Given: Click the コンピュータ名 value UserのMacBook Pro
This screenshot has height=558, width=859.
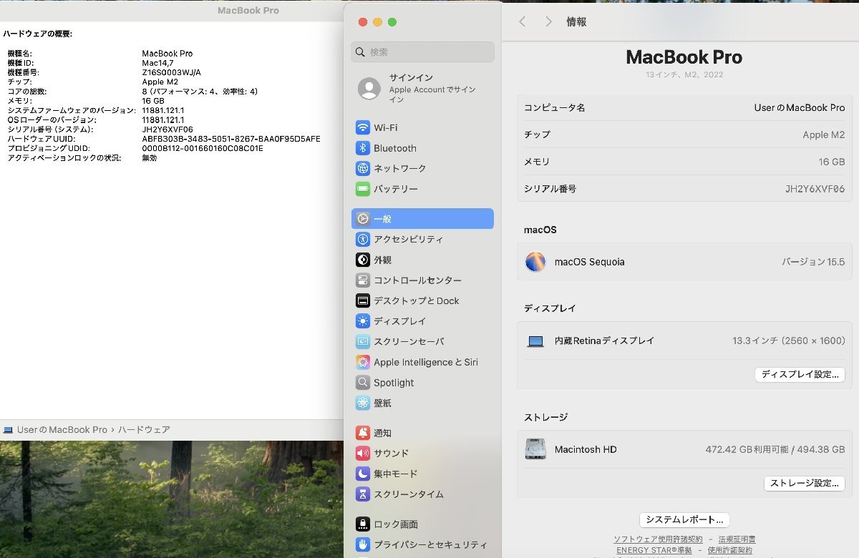Looking at the screenshot, I should point(800,107).
